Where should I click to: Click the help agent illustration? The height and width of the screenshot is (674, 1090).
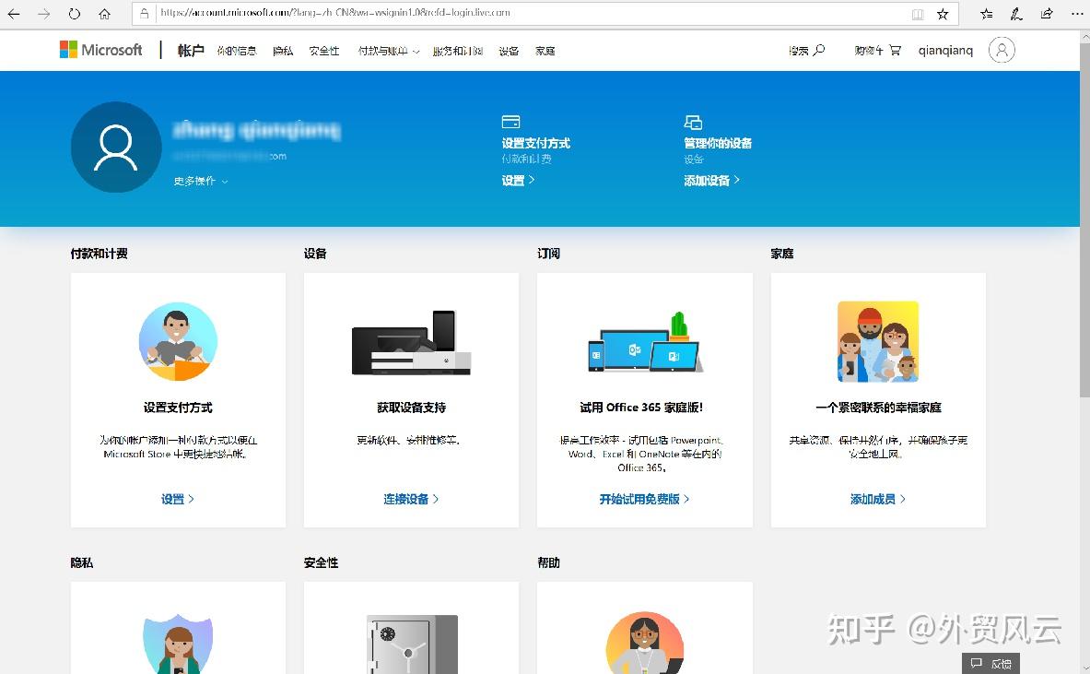tap(645, 643)
